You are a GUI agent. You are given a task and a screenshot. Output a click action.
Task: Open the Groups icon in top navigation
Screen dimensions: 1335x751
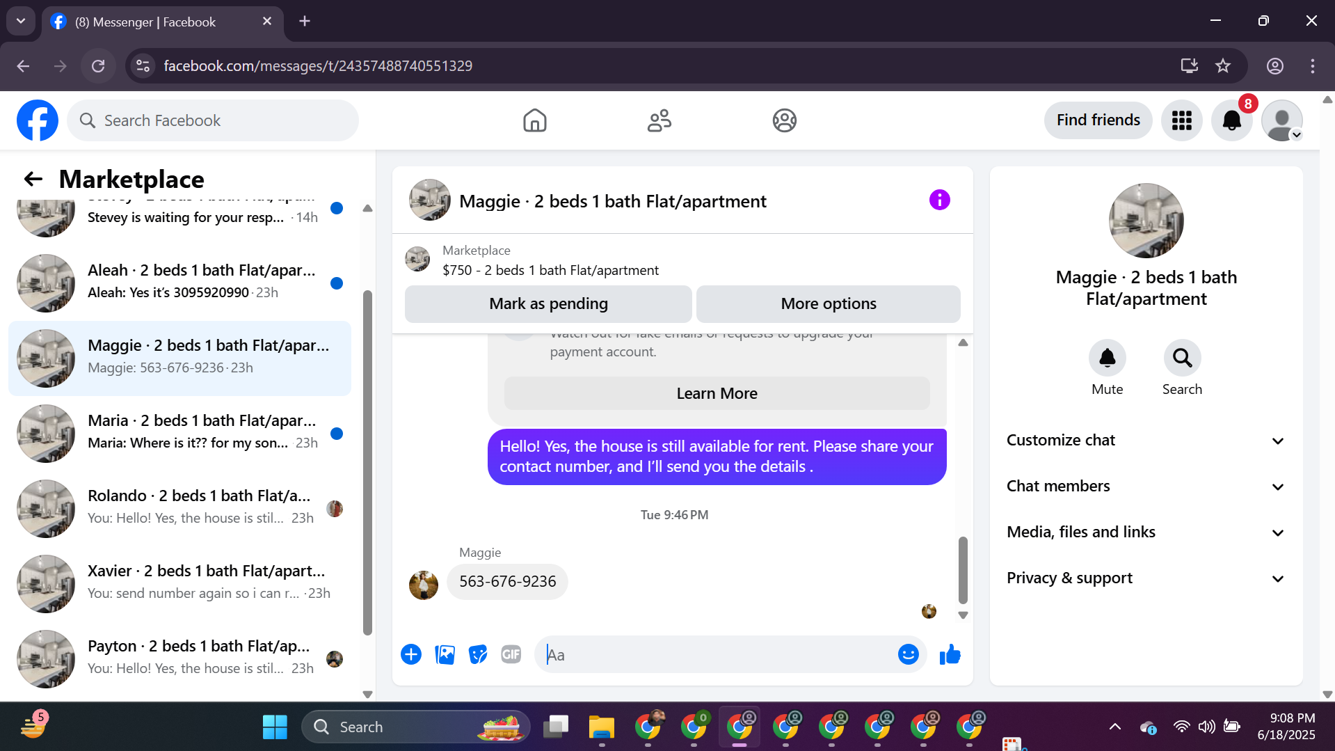point(784,120)
